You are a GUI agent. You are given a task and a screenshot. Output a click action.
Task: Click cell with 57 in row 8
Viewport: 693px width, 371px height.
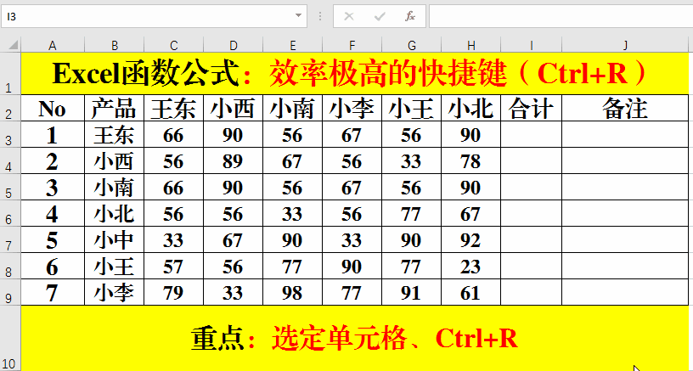coord(174,267)
